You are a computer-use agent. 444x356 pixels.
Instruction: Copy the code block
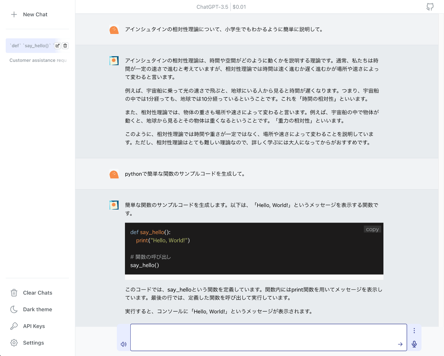(x=372, y=229)
